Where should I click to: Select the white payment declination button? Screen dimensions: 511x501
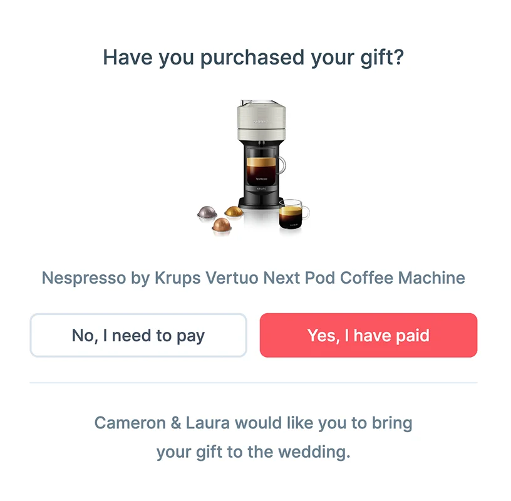click(138, 336)
